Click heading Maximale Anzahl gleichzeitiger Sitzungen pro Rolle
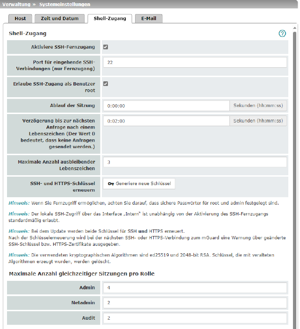Screen dimensions: 300x329 coord(82,274)
